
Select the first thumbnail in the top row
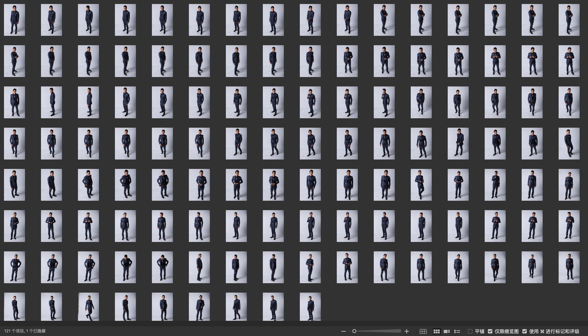(15, 20)
